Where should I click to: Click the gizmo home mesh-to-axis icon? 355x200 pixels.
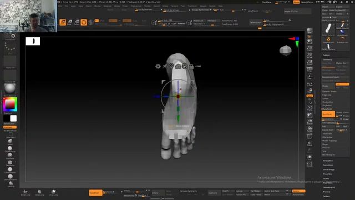178,66
